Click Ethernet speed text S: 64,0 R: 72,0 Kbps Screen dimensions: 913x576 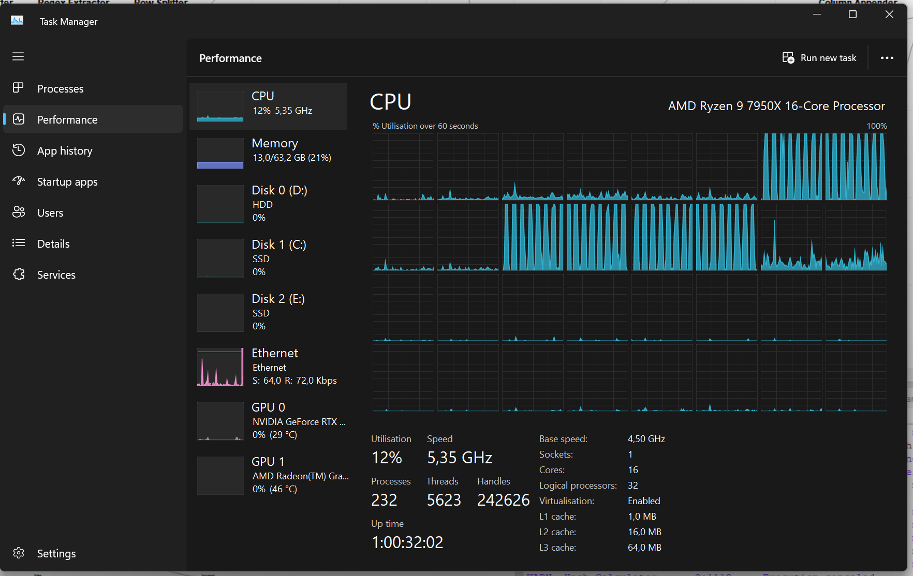tap(294, 381)
